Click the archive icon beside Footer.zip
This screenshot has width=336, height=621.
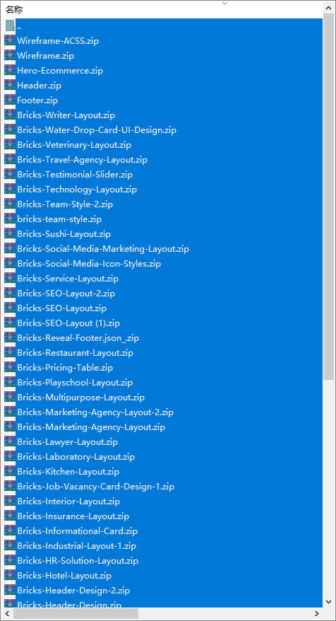pyautogui.click(x=10, y=100)
